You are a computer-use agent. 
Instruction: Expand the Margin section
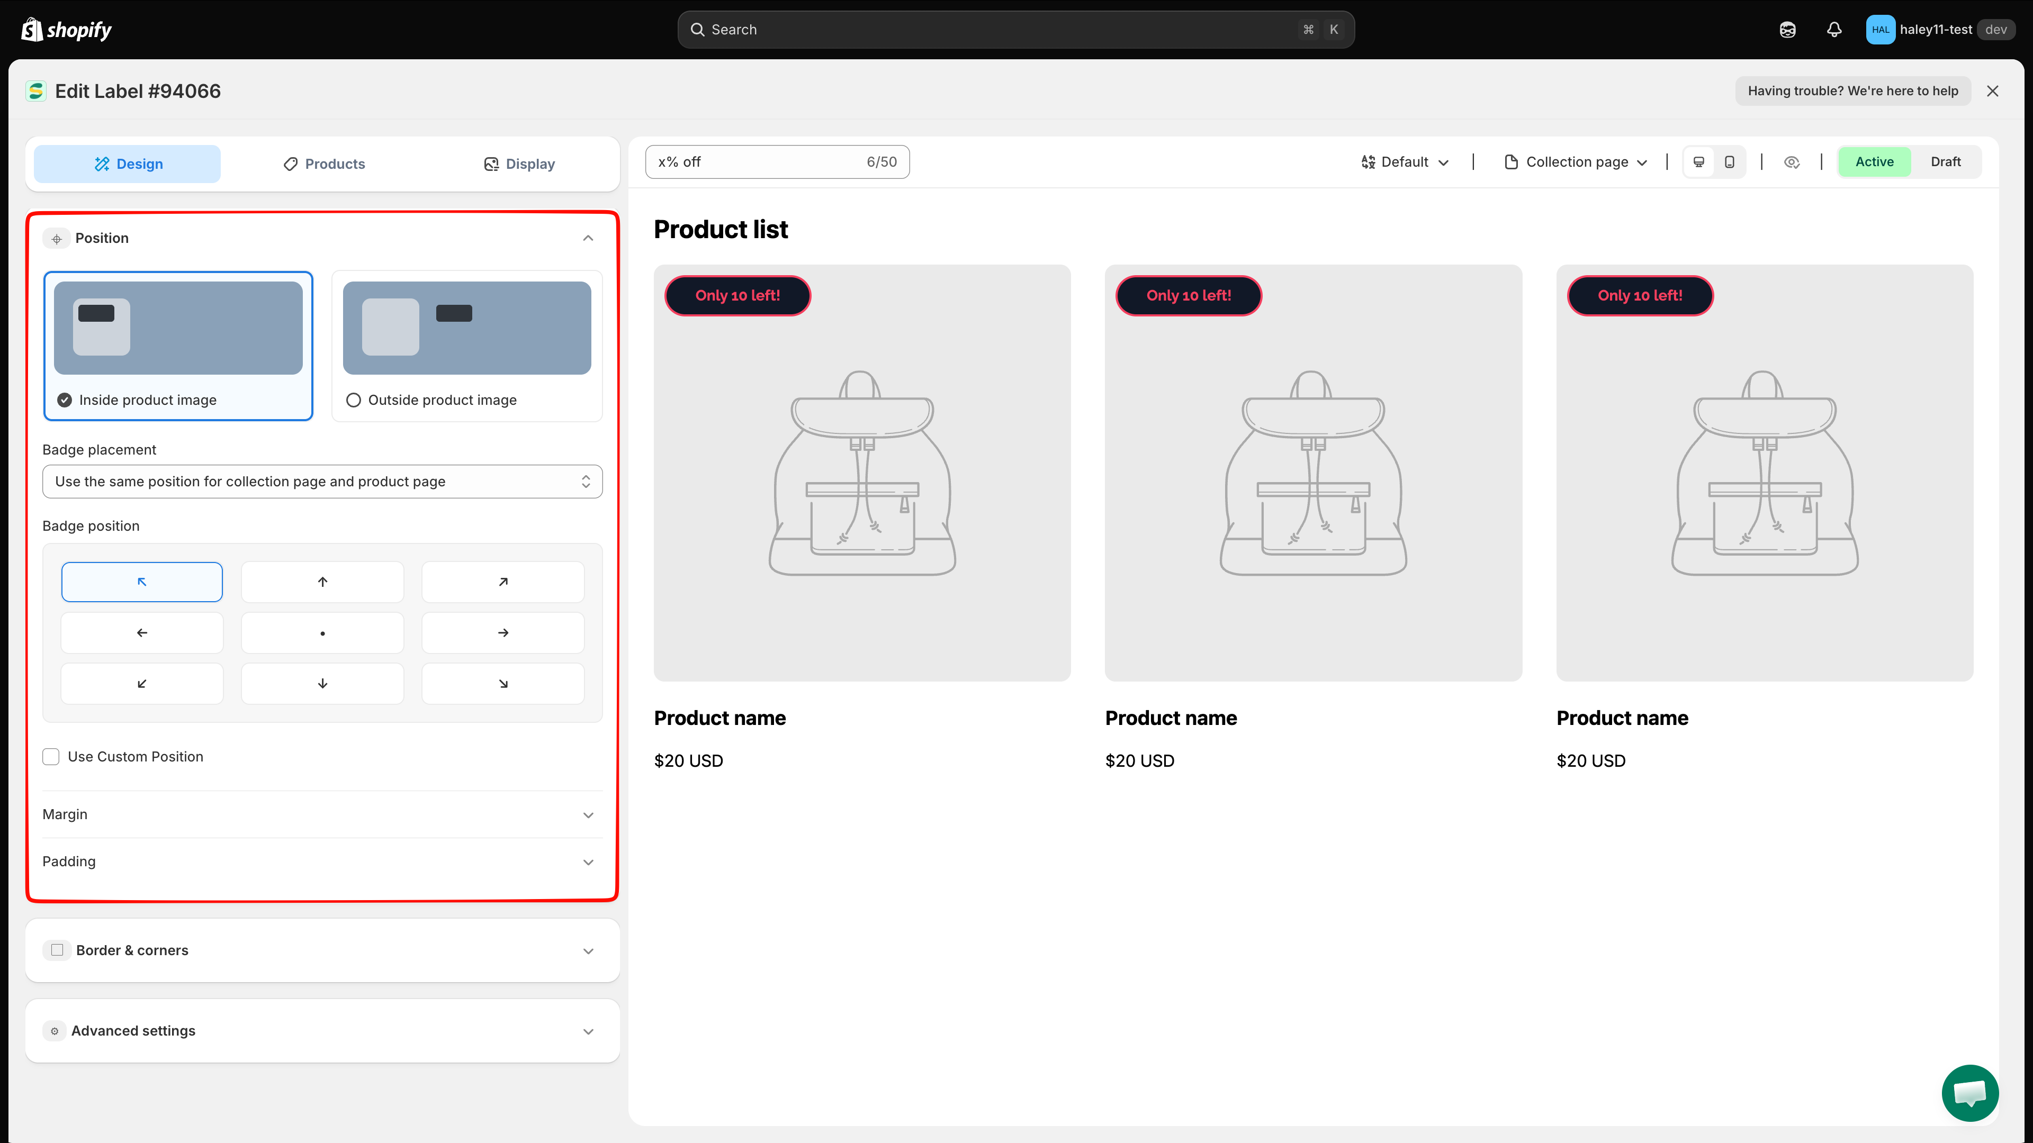point(322,814)
